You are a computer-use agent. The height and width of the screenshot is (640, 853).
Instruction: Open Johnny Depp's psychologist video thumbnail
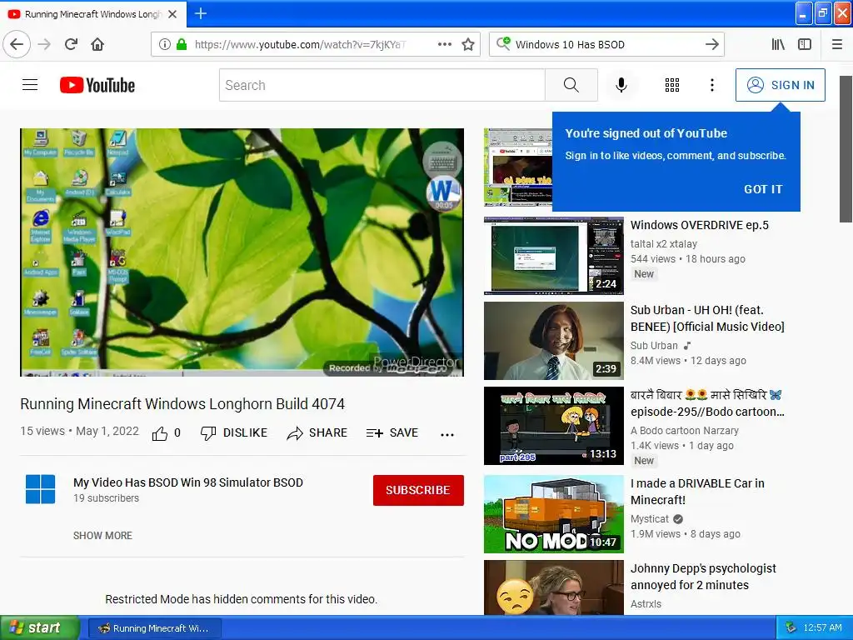(554, 587)
